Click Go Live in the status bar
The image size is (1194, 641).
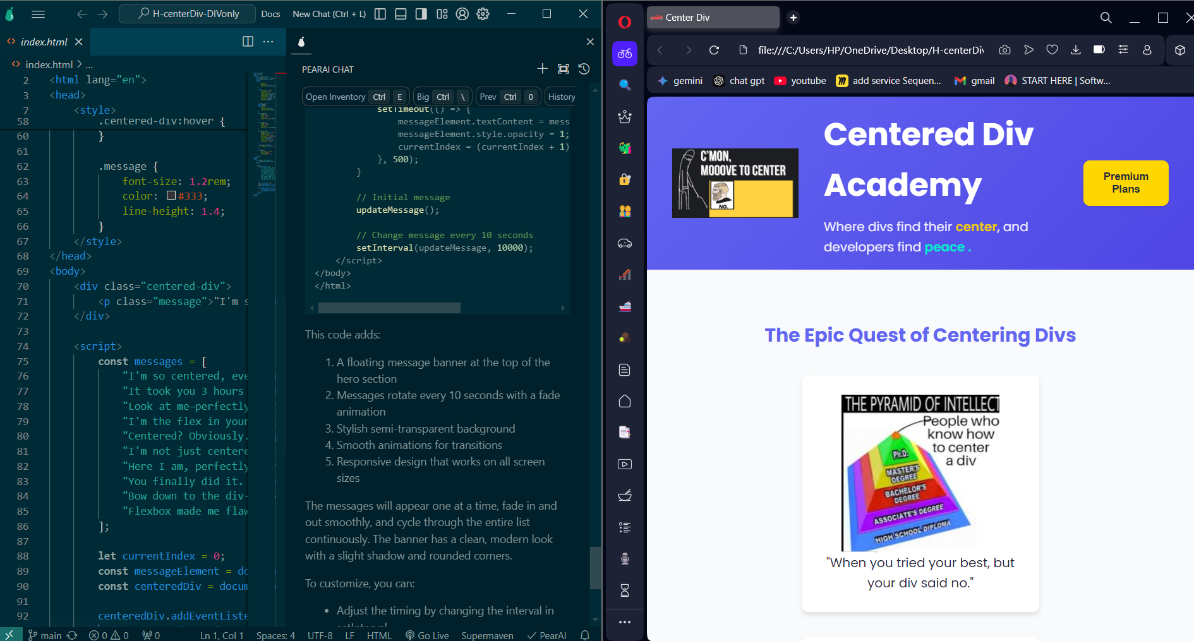tap(427, 635)
